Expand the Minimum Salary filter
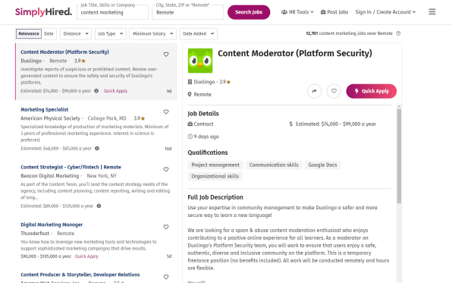The height and width of the screenshot is (283, 452). (x=152, y=33)
